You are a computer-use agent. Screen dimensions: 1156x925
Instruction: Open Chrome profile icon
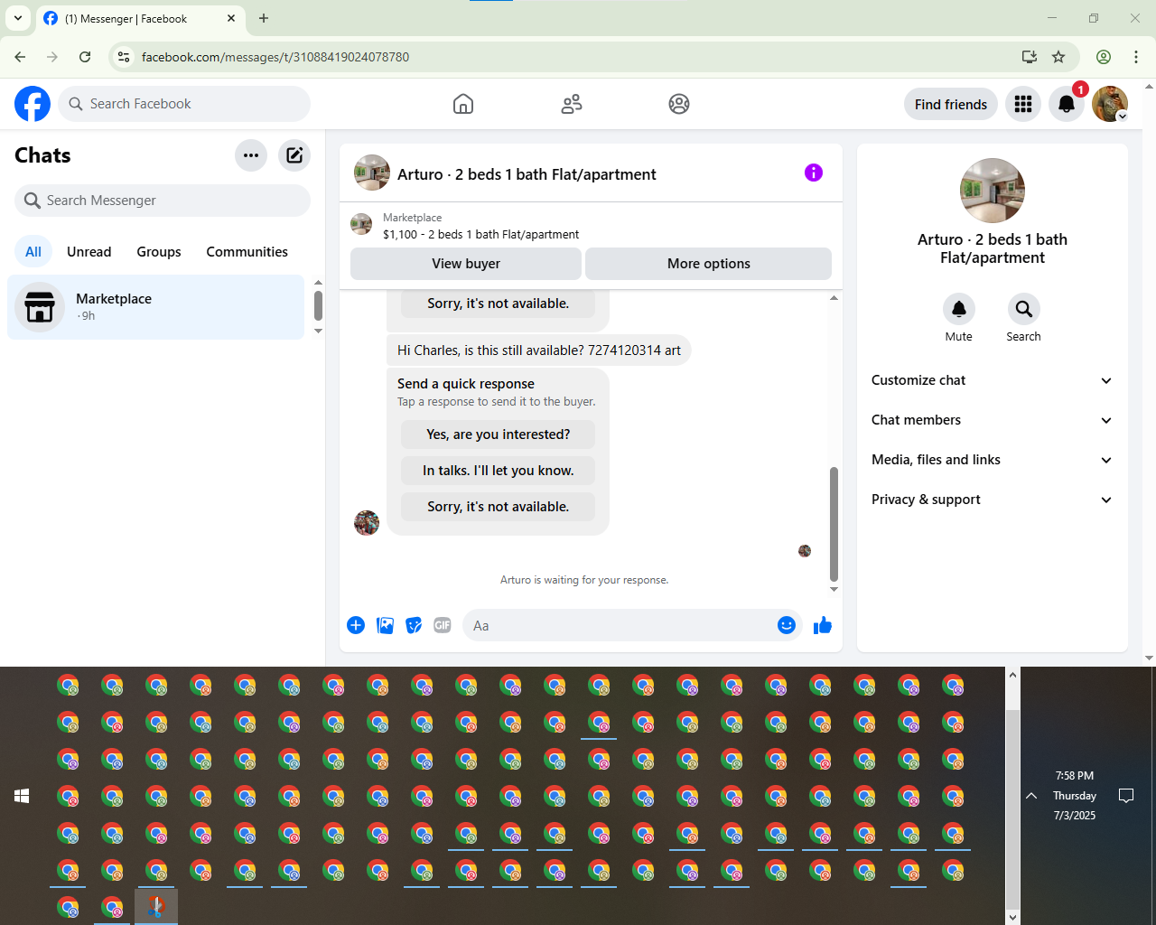1104,57
